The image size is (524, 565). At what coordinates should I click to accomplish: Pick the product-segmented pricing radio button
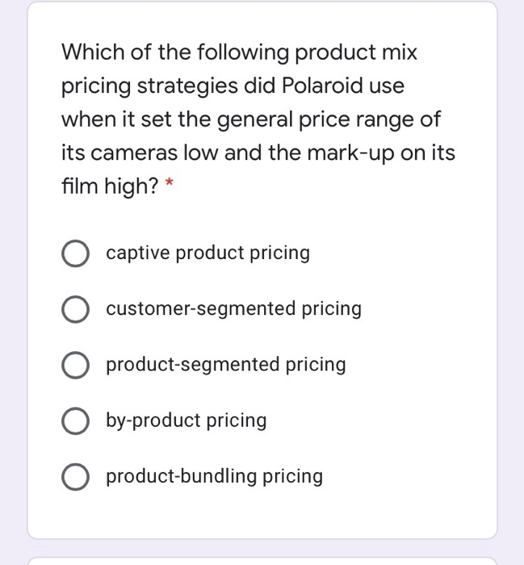click(75, 365)
